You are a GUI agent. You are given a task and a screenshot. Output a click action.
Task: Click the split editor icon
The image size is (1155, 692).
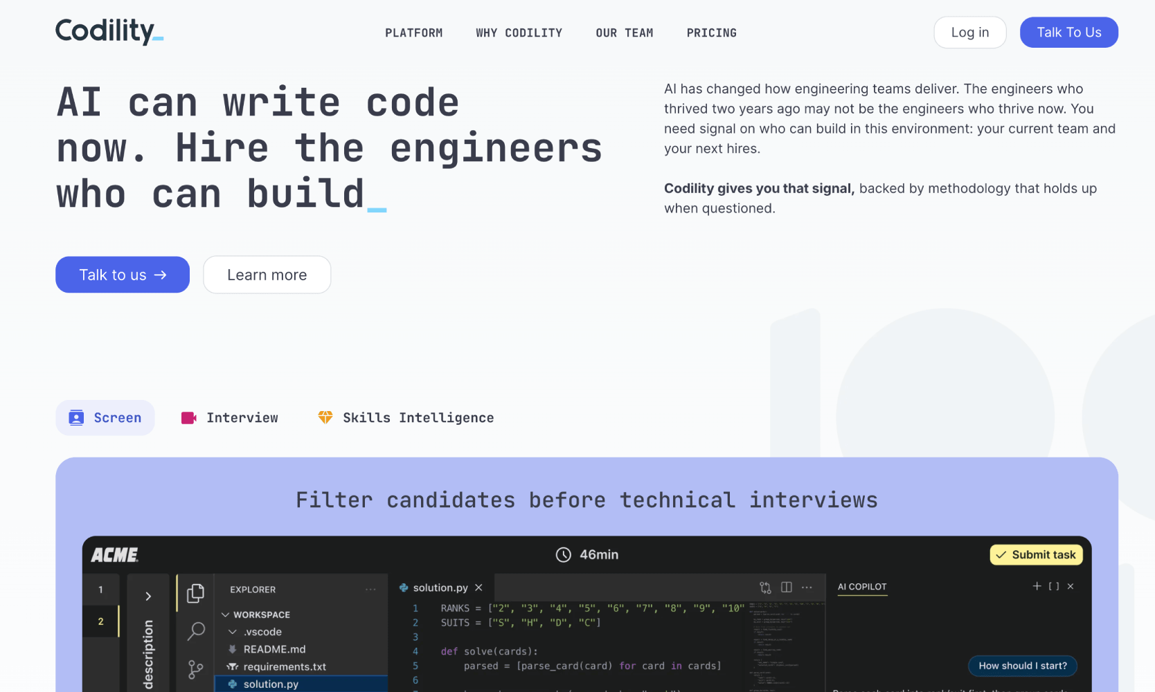point(787,587)
